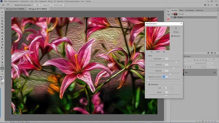Open the Навигатор panel tab

pyautogui.click(x=199, y=10)
